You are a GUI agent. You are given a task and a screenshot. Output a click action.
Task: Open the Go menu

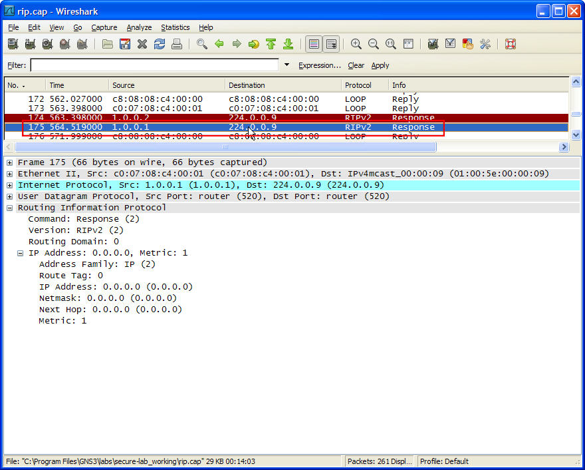click(x=78, y=27)
